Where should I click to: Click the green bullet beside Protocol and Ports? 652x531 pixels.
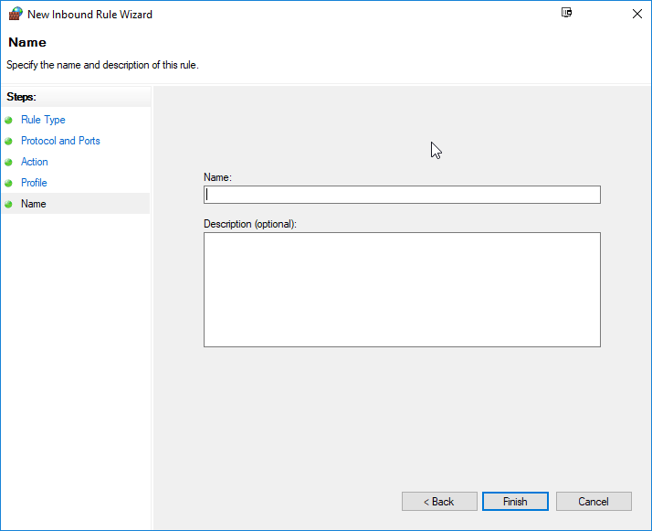click(x=8, y=141)
